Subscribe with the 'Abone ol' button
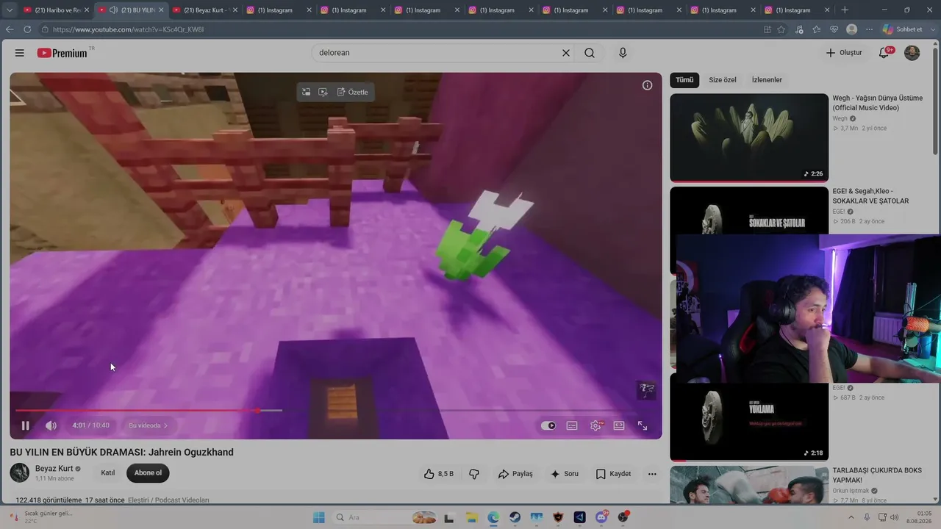 (x=148, y=472)
